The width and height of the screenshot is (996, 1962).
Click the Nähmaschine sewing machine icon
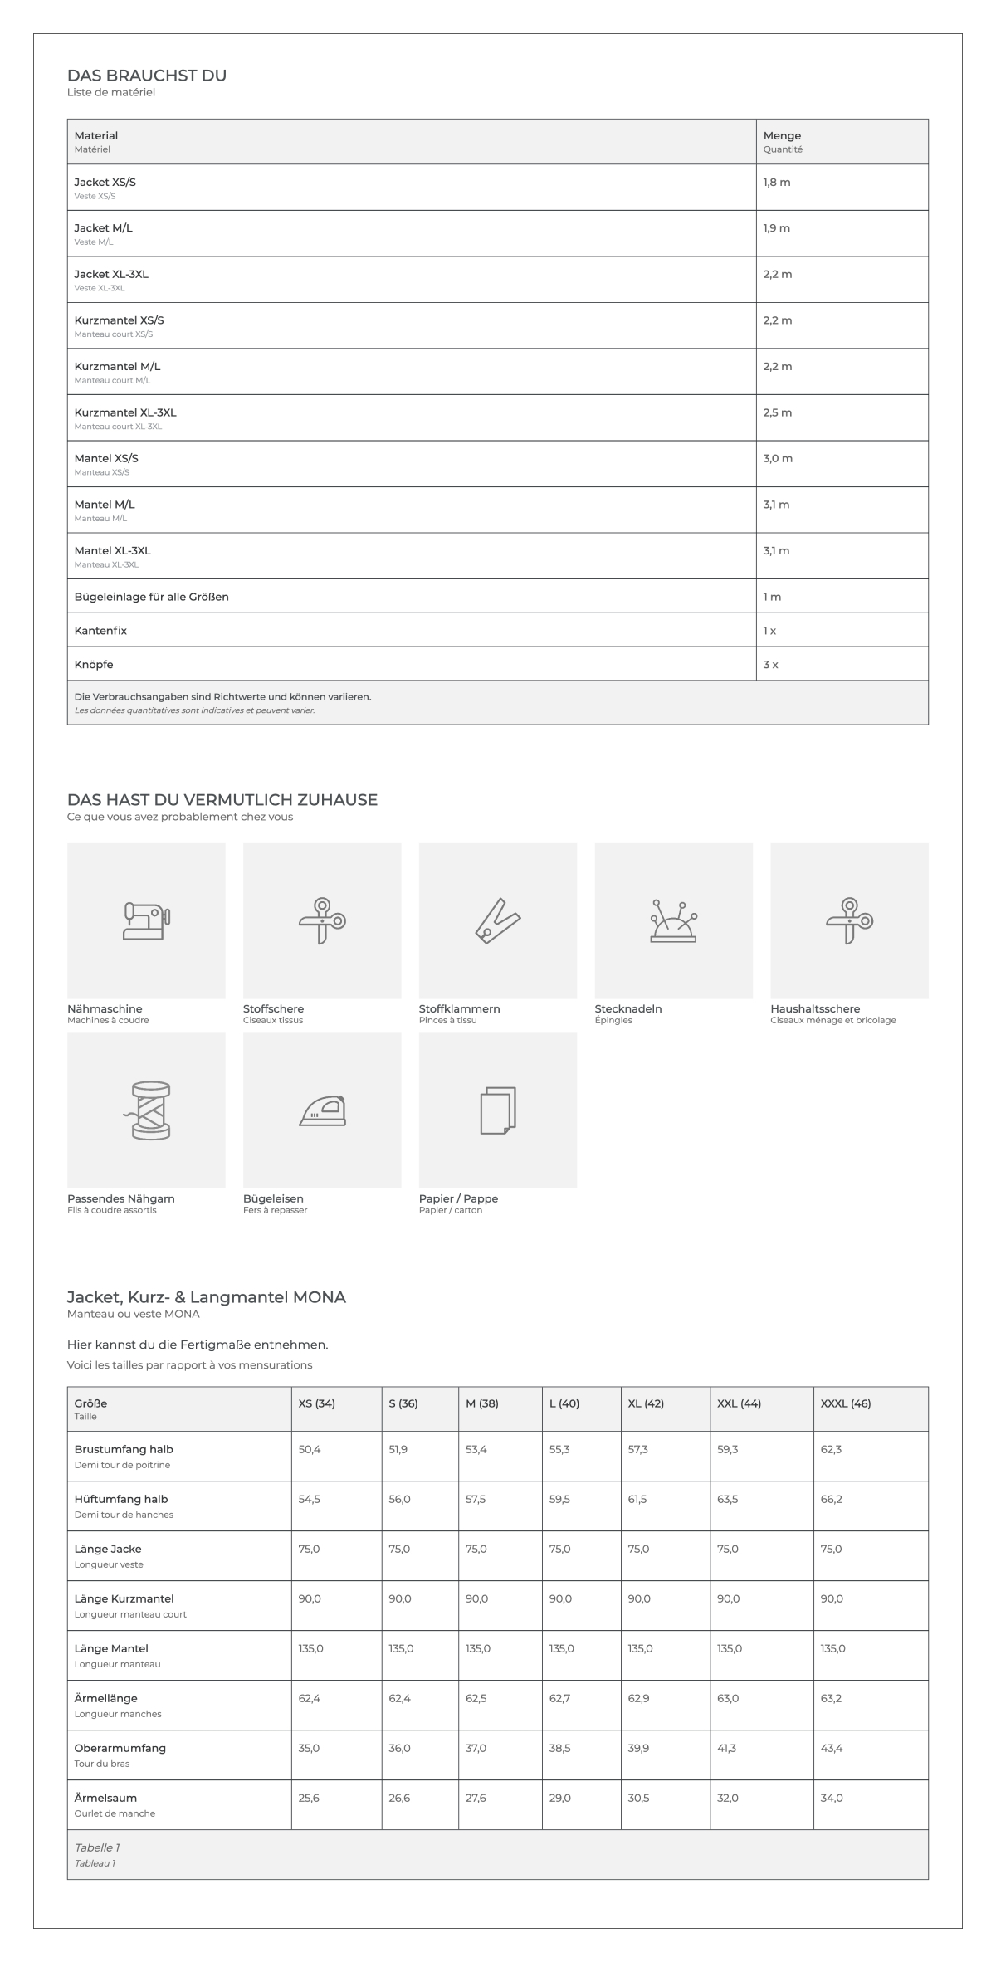coord(146,920)
